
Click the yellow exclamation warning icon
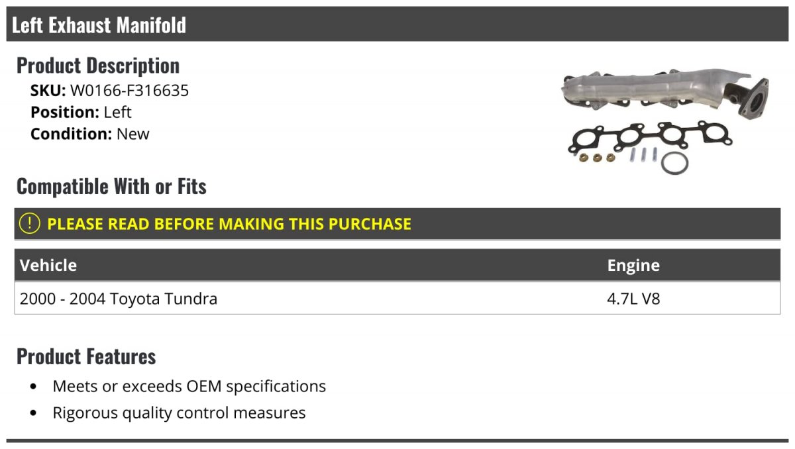point(30,224)
